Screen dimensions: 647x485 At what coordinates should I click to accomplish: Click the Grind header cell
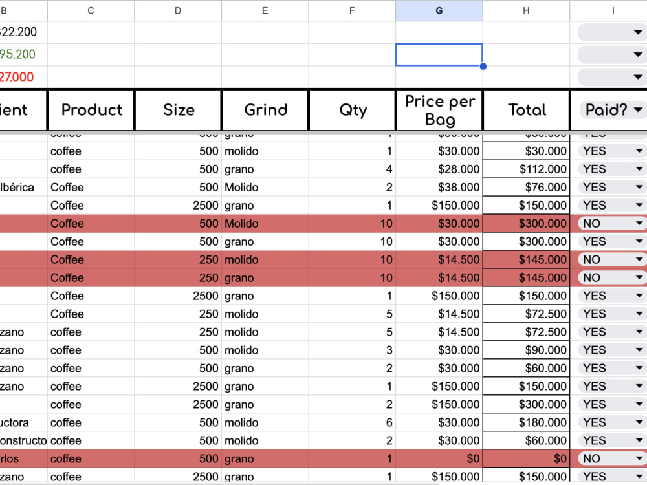(x=265, y=110)
